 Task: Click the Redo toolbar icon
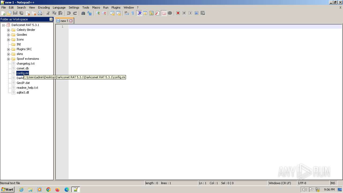75,13
